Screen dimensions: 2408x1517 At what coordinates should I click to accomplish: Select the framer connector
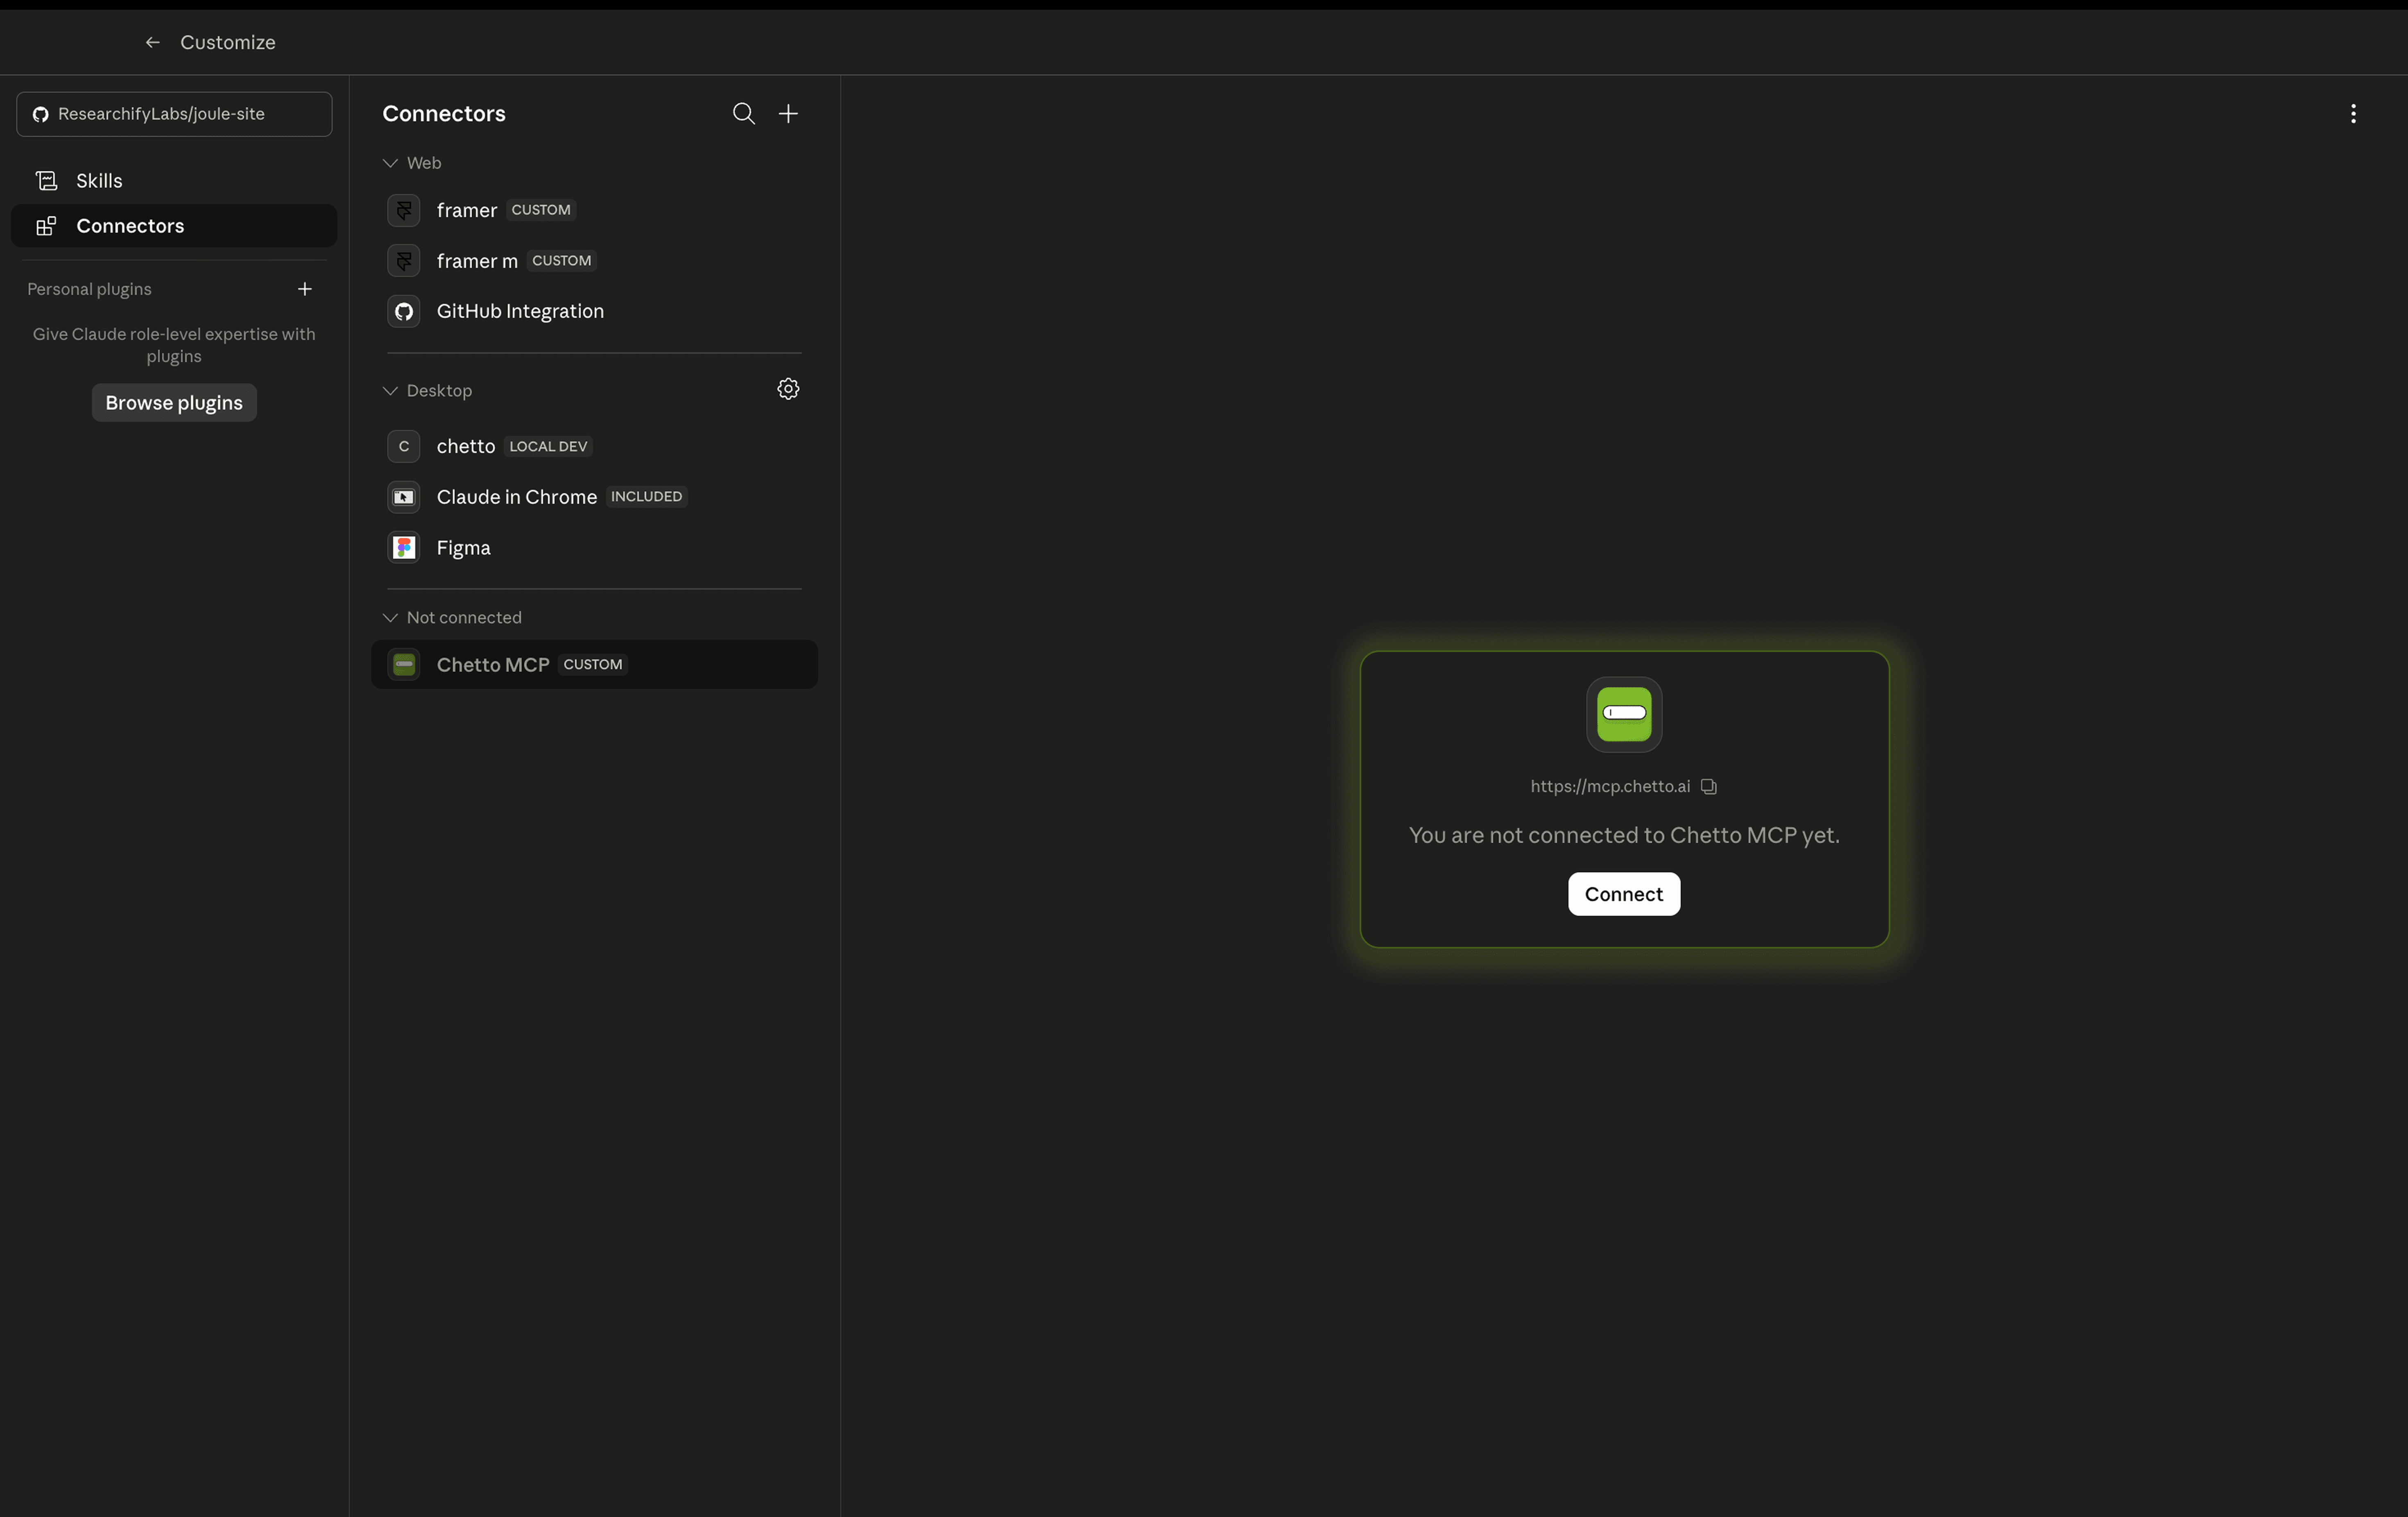tap(594, 210)
